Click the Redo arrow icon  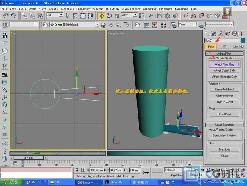(x=13, y=16)
